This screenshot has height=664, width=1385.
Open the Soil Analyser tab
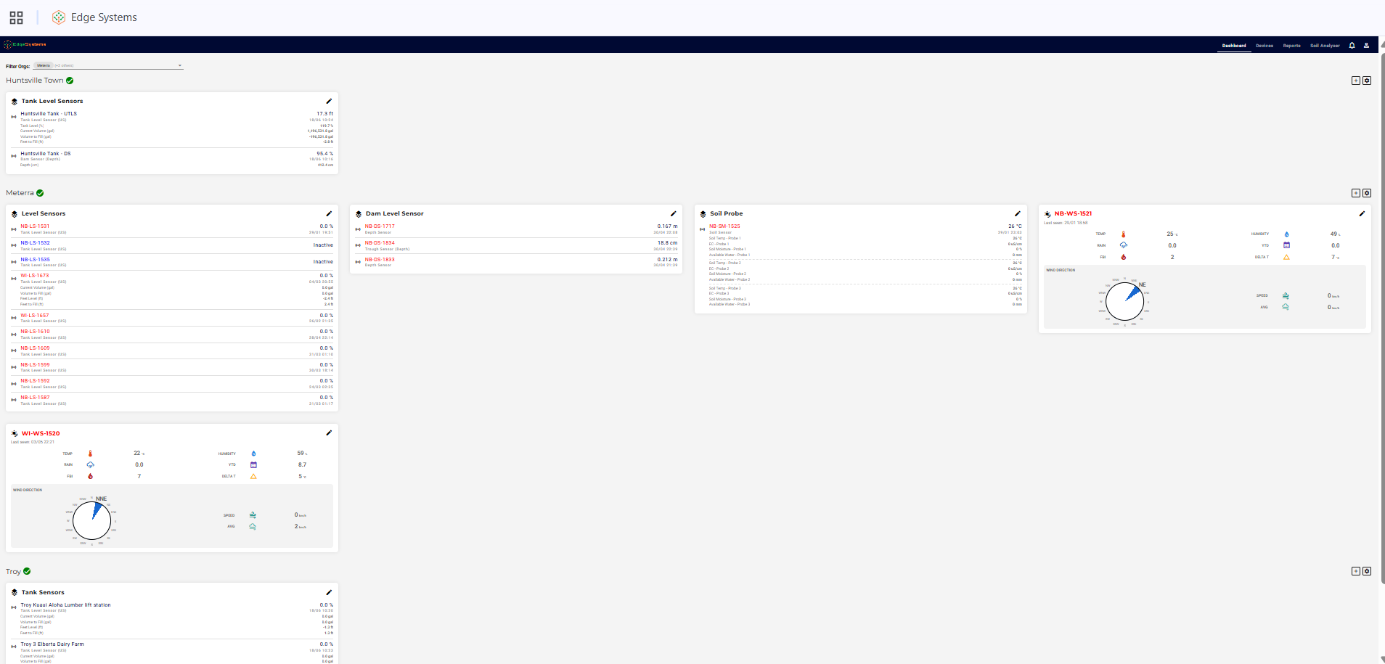point(1325,45)
